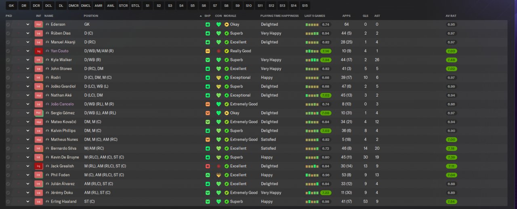Click João Cancelo's orange sharpness icon
Viewport: 517px width, 209px height.
point(208,104)
